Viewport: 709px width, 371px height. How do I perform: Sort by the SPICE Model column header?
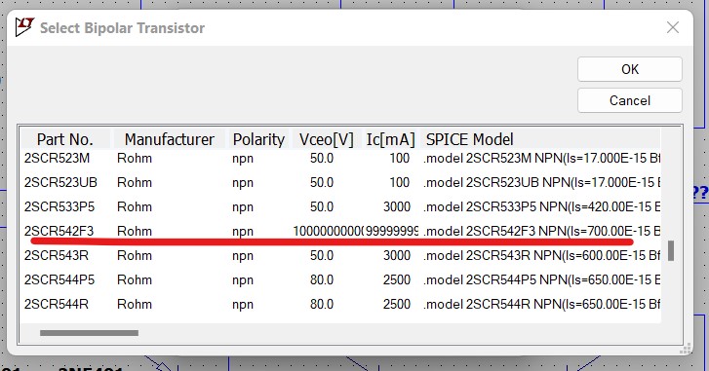tap(541, 139)
